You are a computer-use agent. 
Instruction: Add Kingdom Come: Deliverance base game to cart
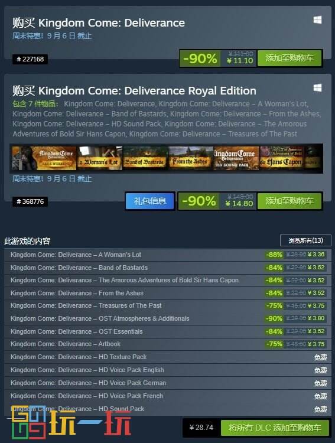pyautogui.click(x=290, y=58)
